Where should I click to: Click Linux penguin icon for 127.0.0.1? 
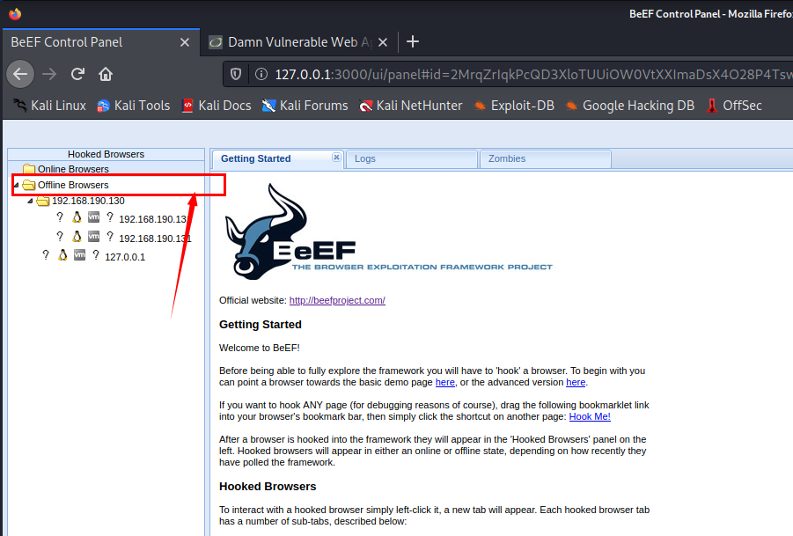click(62, 255)
